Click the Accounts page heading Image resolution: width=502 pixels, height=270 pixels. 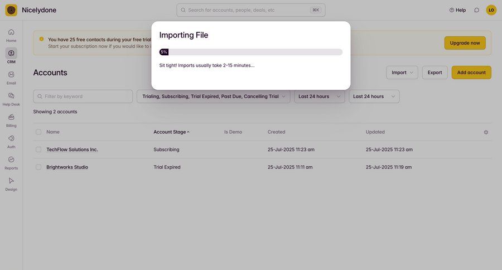click(x=50, y=73)
